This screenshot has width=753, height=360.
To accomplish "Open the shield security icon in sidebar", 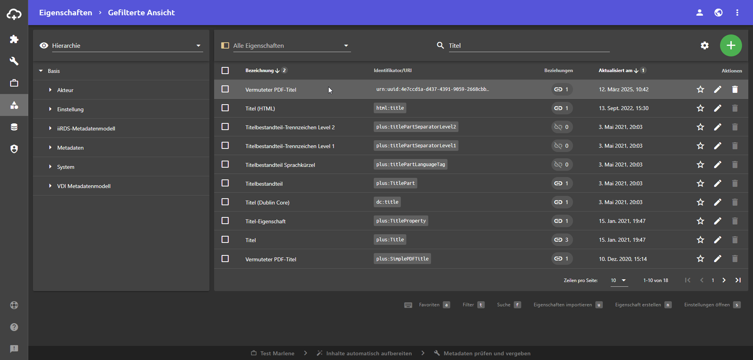I will coord(14,149).
